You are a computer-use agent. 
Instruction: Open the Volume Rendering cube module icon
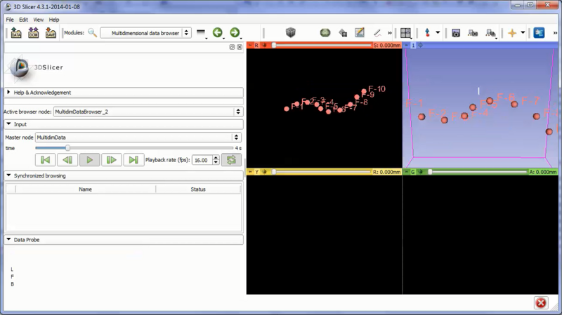tap(291, 32)
